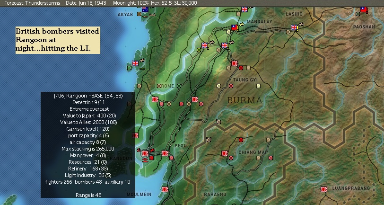Click the British bombers visited Rangoon note
The width and height of the screenshot is (384, 205).
click(58, 40)
